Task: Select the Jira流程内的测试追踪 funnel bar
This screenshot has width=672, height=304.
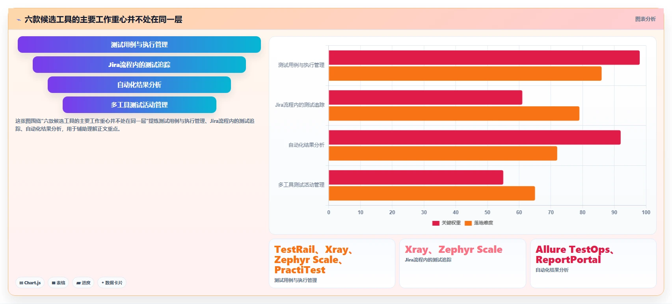Action: pyautogui.click(x=139, y=65)
